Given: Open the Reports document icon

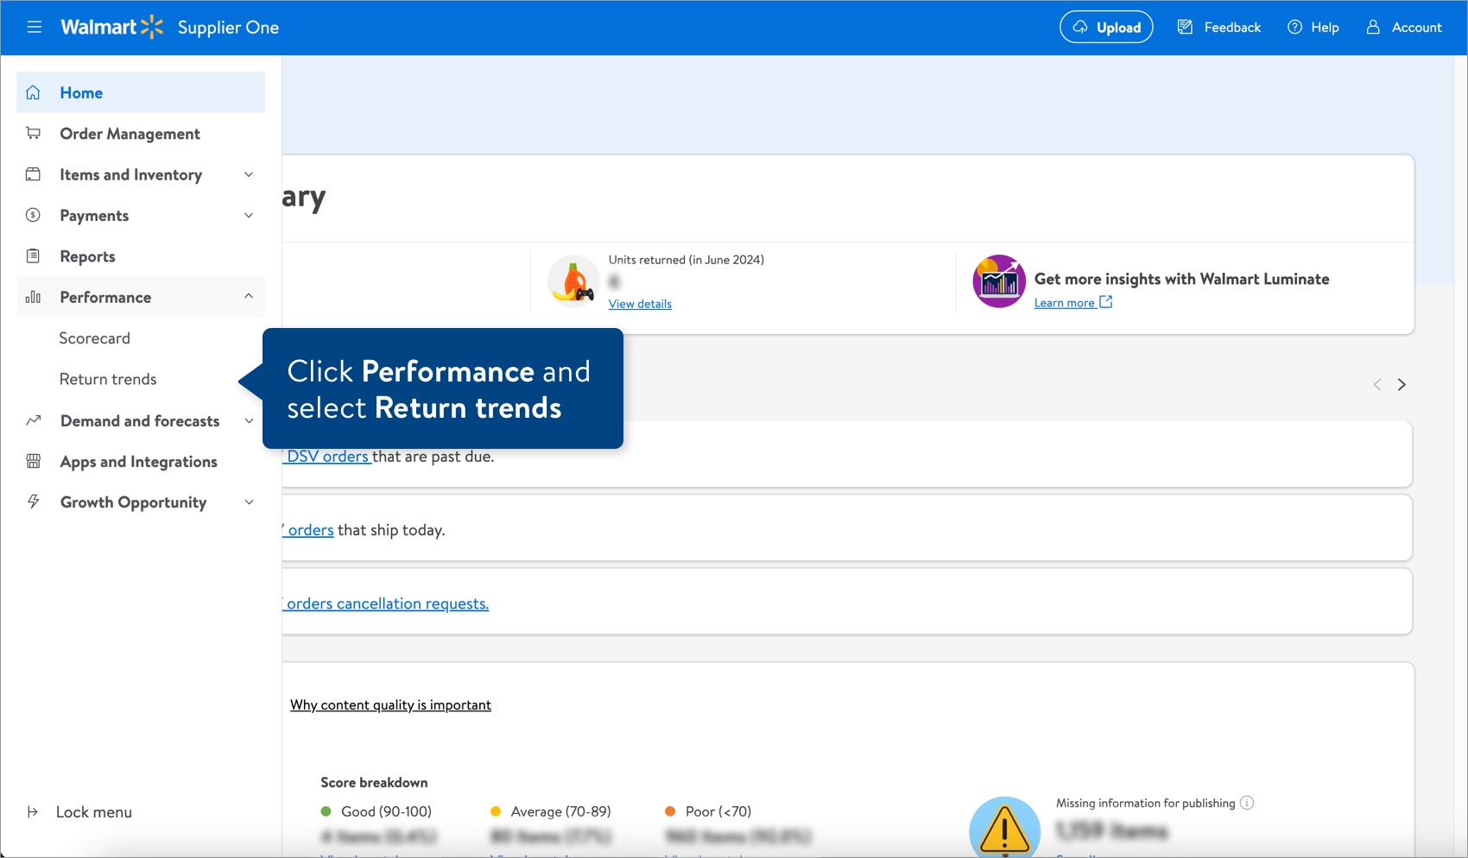Looking at the screenshot, I should click(33, 256).
